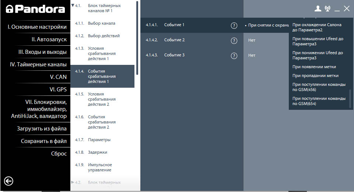Click the Pandora logo
Image resolution: width=354 pixels, height=192 pixels.
click(35, 9)
